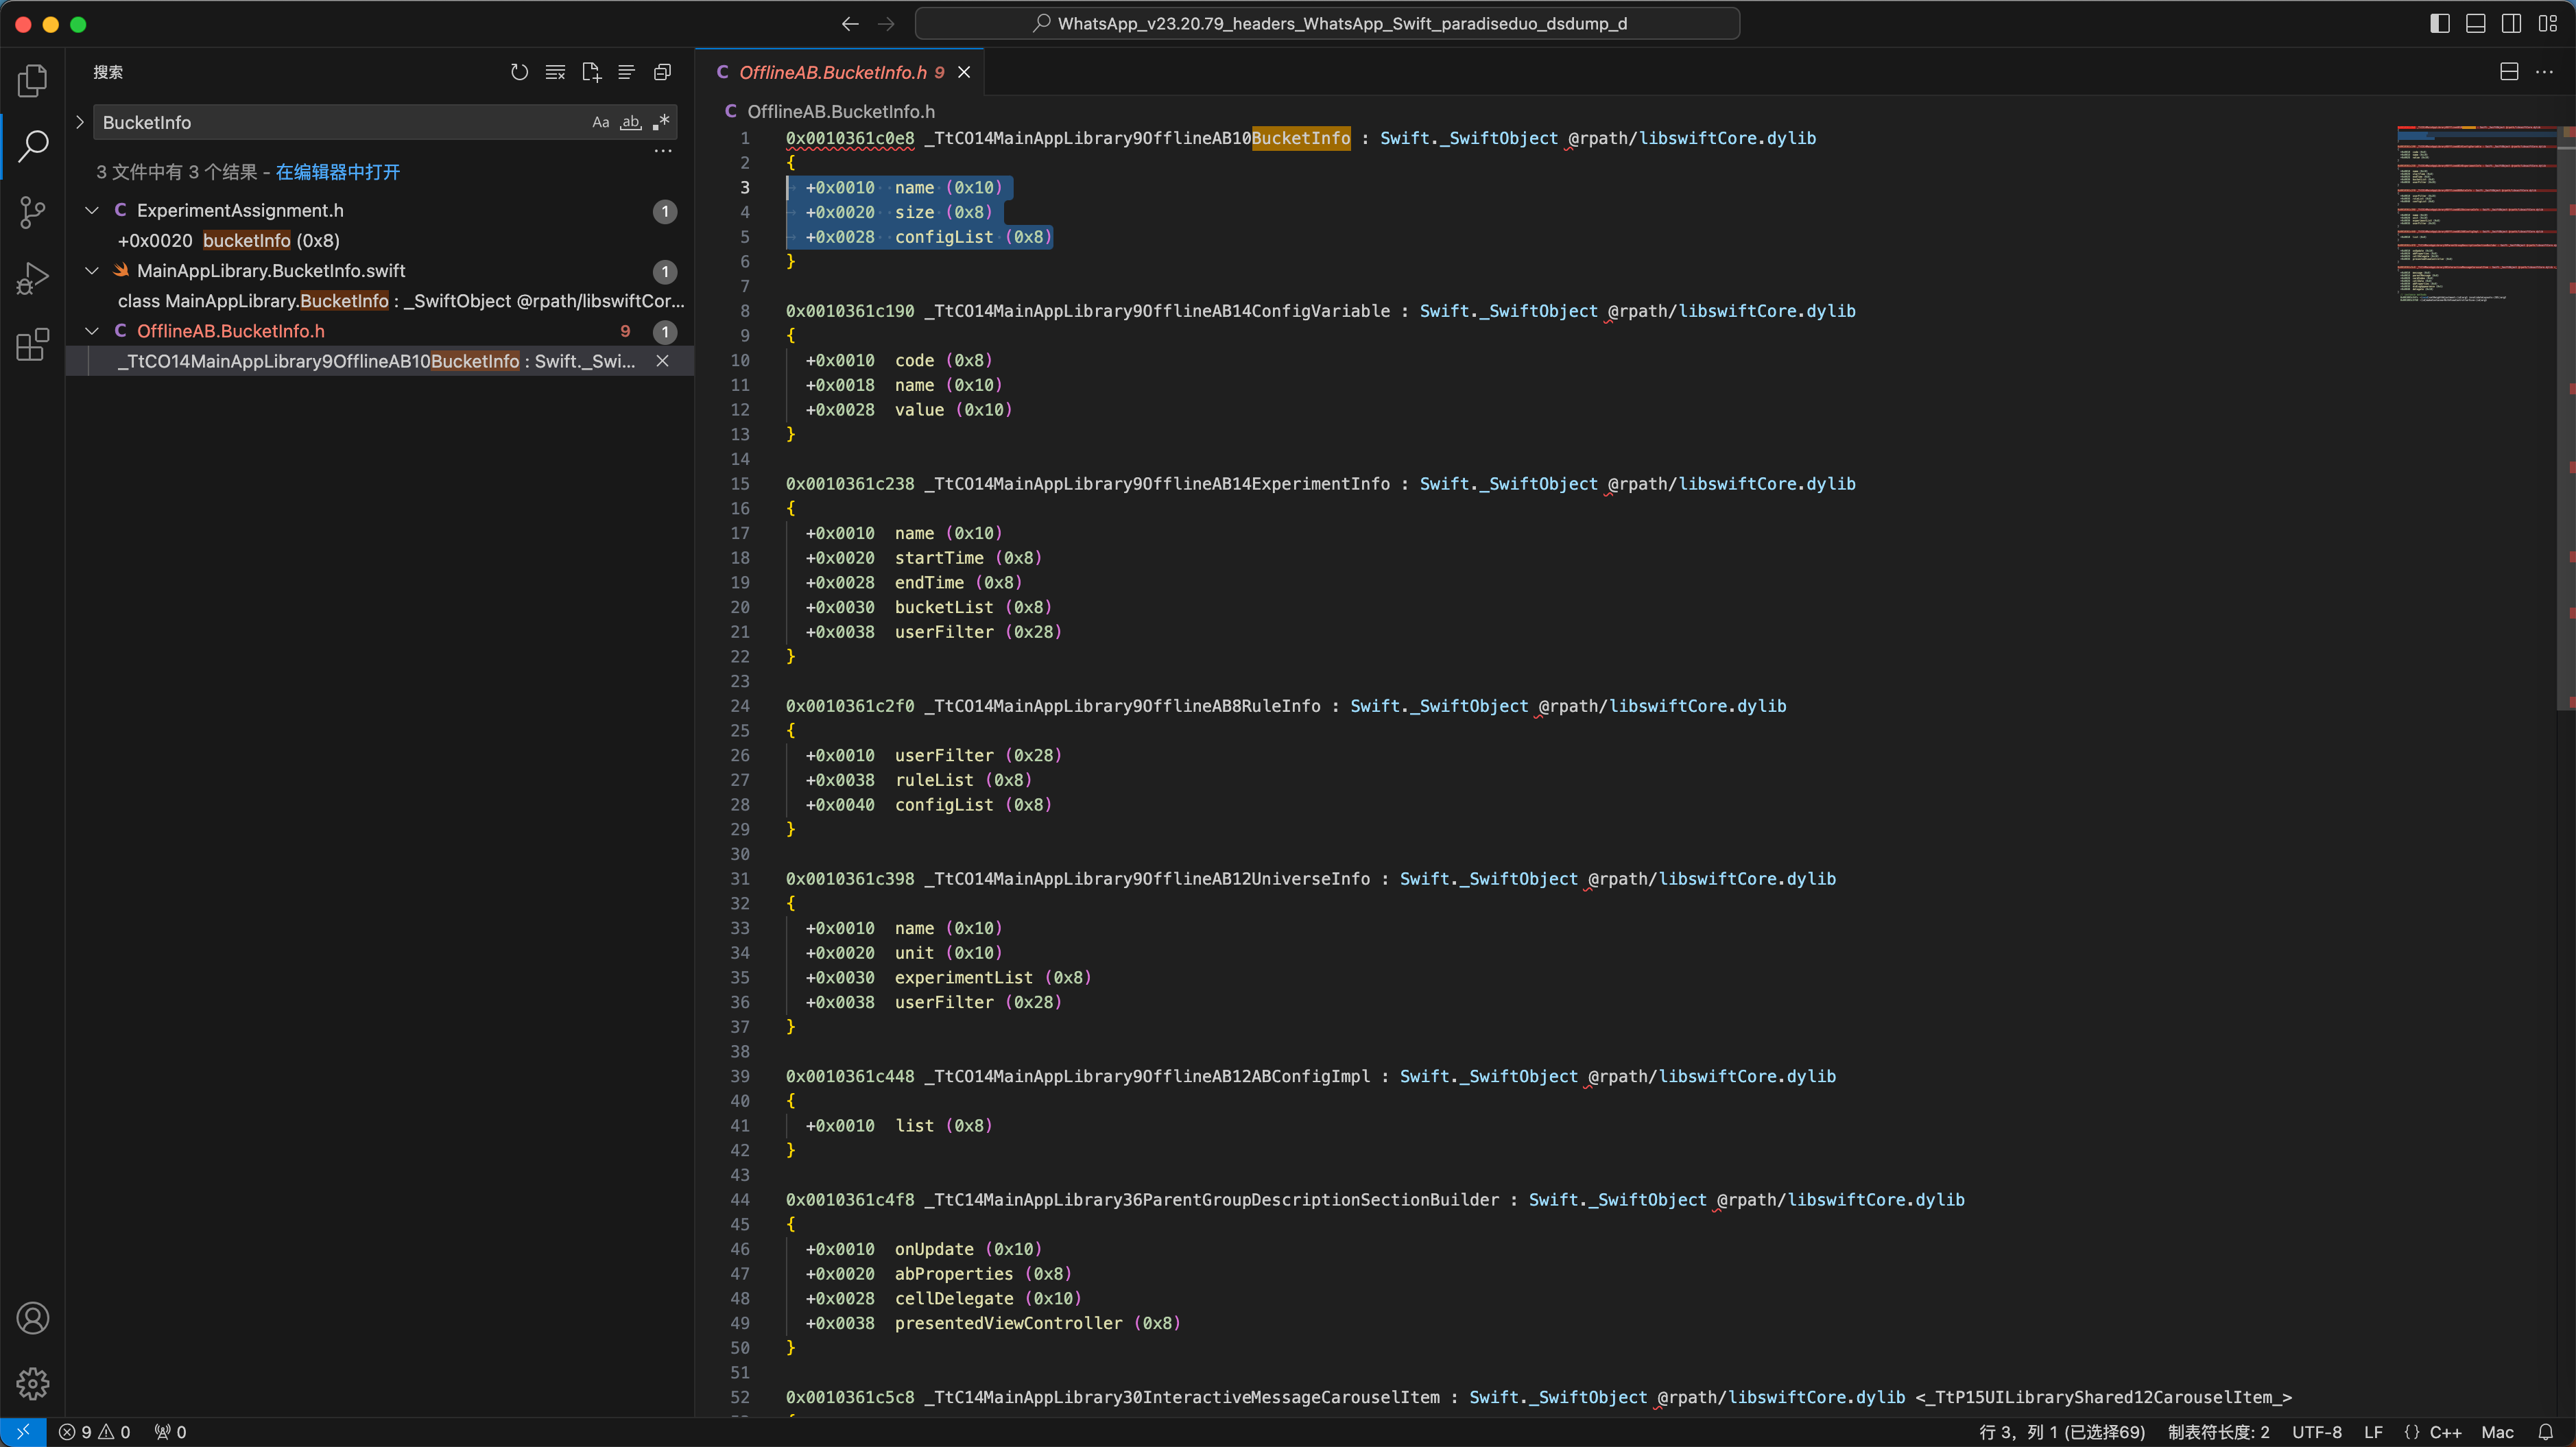Click the line and column indicator

[2062, 1432]
